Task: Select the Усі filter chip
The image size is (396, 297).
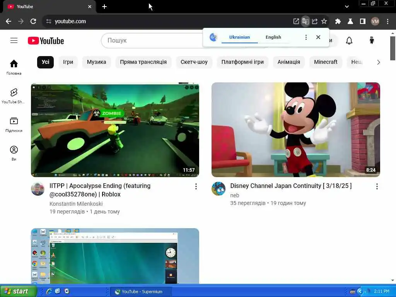Action: (x=46, y=62)
